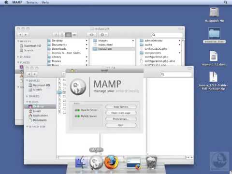Expand Desktop folder arrow in restaurant window

tap(87, 41)
